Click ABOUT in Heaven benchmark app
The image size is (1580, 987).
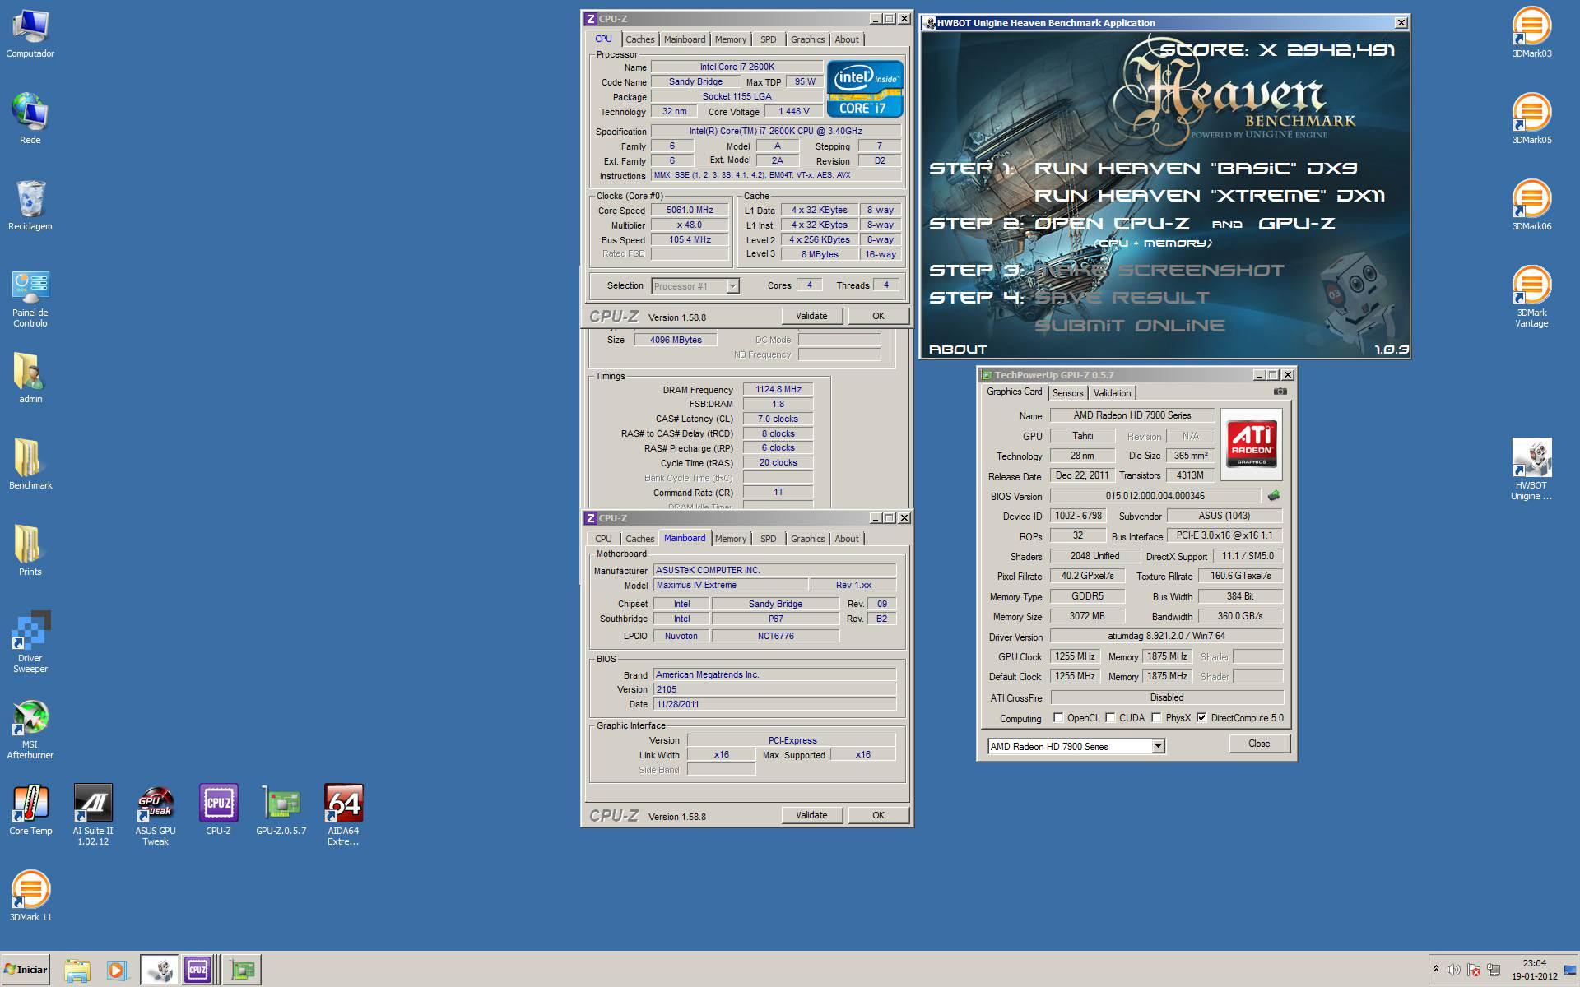(x=958, y=350)
